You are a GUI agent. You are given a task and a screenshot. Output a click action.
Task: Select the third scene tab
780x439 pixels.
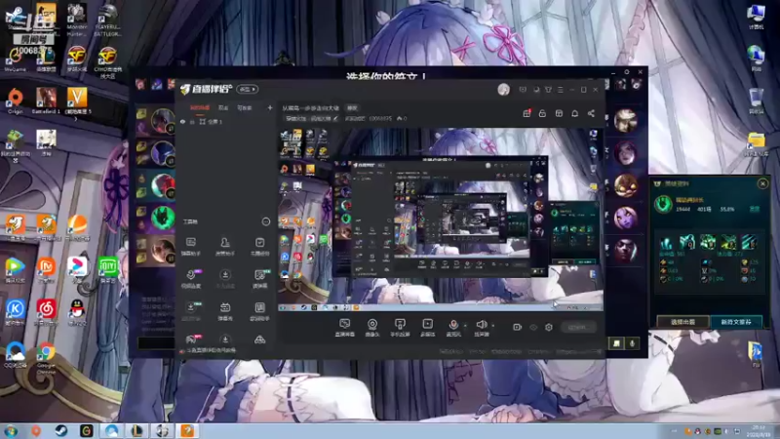click(x=245, y=107)
